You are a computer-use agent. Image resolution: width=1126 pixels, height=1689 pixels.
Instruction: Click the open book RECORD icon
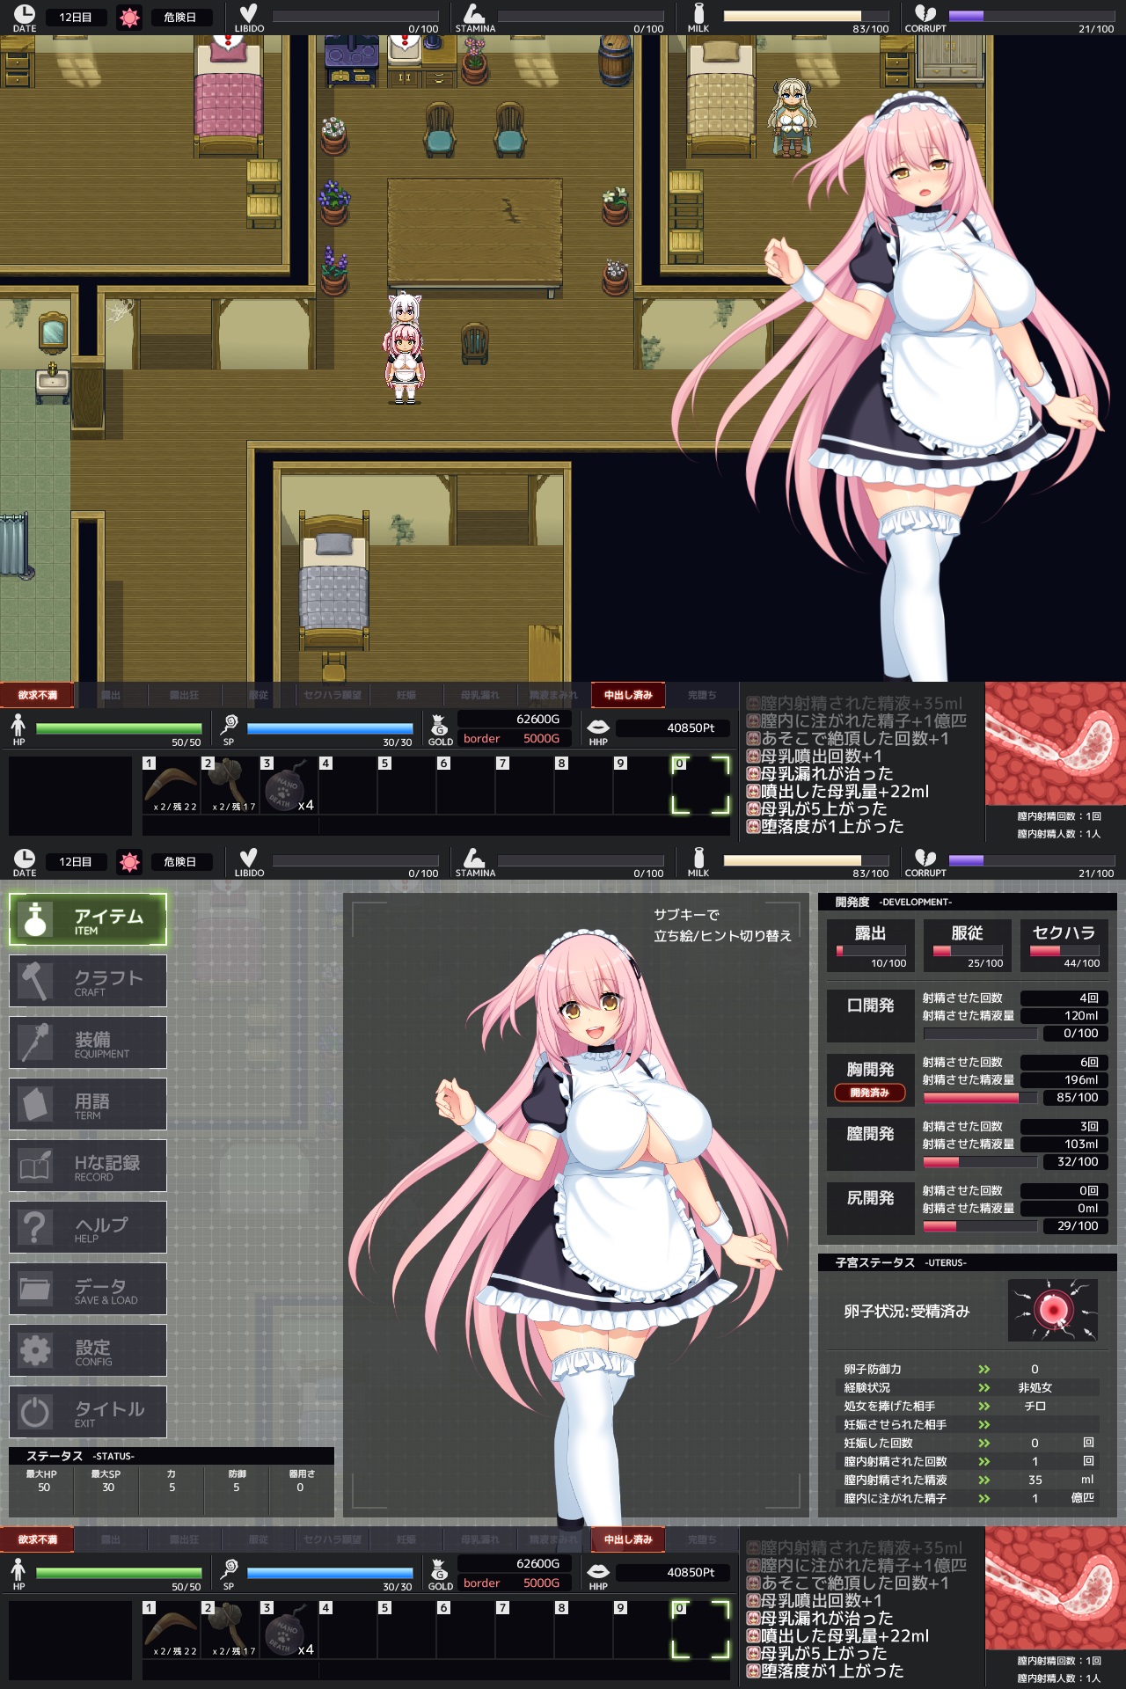35,1166
